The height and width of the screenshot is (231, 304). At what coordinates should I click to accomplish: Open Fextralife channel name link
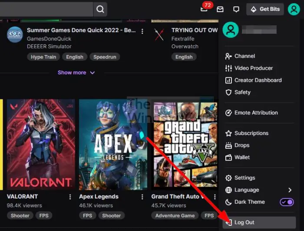(183, 39)
